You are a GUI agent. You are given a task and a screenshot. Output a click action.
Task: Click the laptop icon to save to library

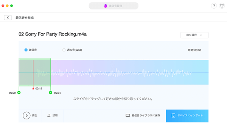(x=128, y=116)
